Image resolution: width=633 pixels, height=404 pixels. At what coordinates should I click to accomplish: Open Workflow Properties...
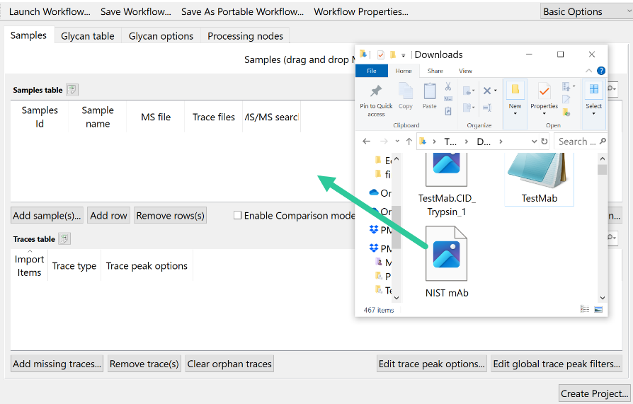[361, 12]
